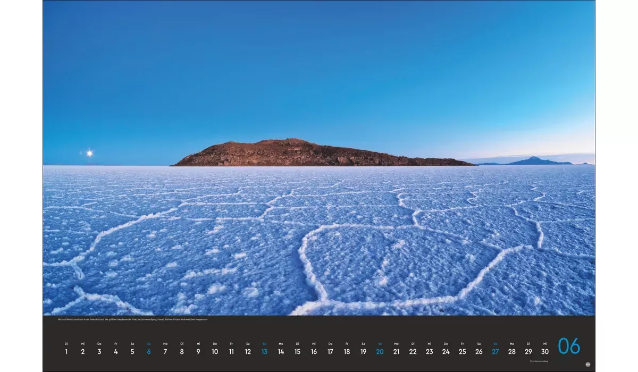
Task: Select calendar date 18
Action: click(347, 352)
